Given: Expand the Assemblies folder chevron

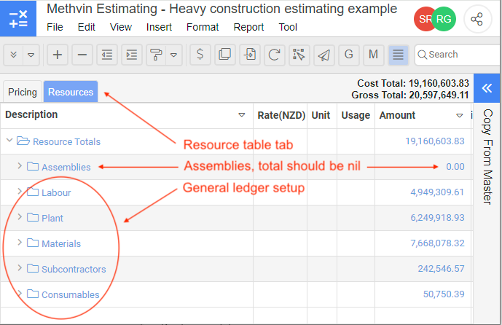Looking at the screenshot, I should tap(20, 166).
